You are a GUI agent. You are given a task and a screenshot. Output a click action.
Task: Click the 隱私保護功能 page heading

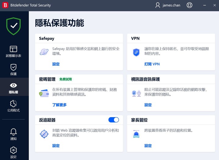click(60, 23)
